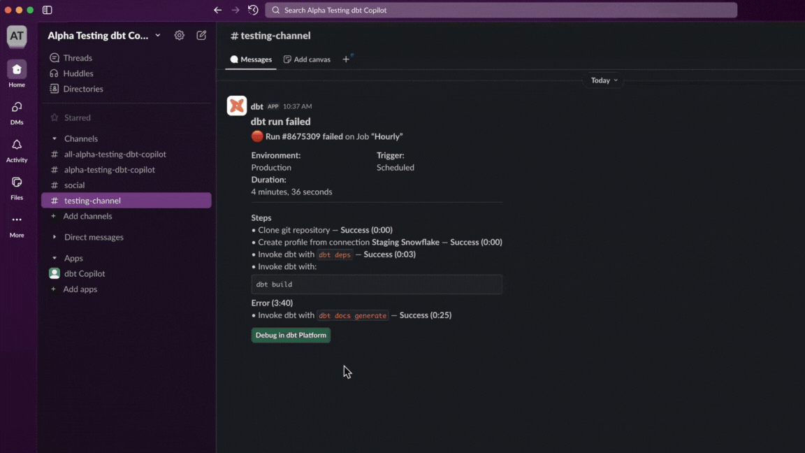Image resolution: width=805 pixels, height=453 pixels.
Task: Click the 'dbt run failed' heading
Action: [280, 121]
